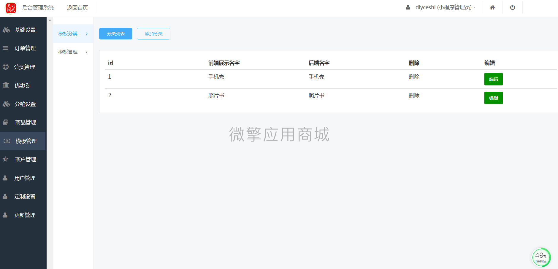The height and width of the screenshot is (269, 558).
Task: Expand the 模板分类 submenu chevron
Action: point(87,34)
